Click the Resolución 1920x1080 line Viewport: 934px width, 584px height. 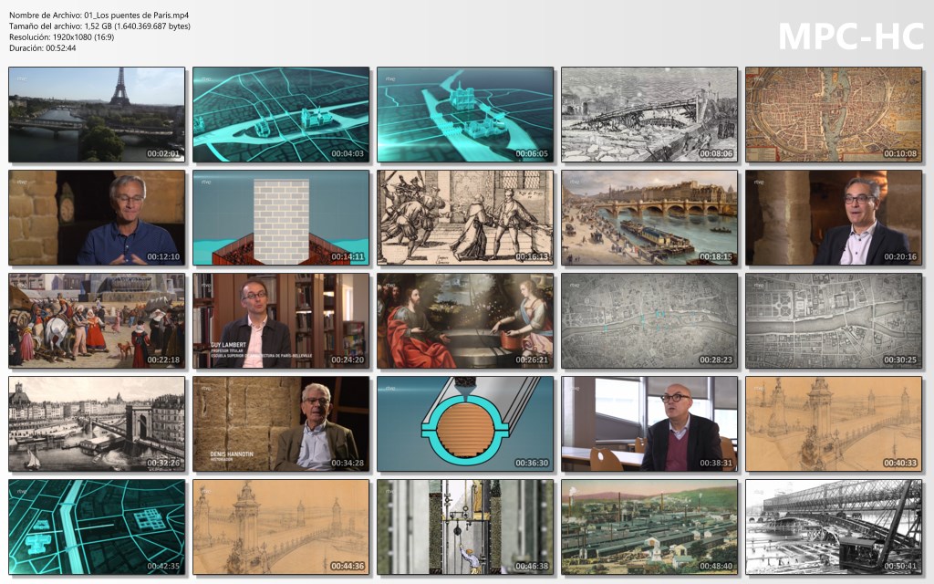pos(61,36)
